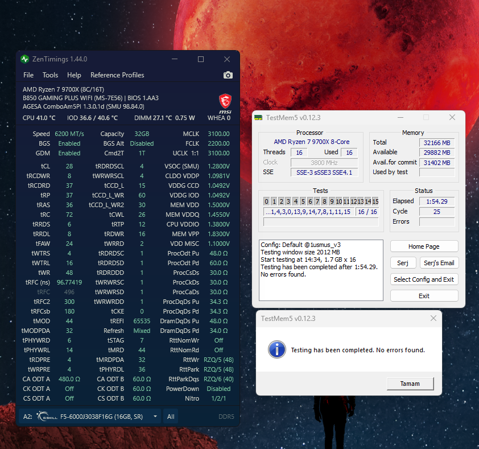Click the ZenTimings app icon in title bar
The image size is (479, 449).
tap(24, 59)
